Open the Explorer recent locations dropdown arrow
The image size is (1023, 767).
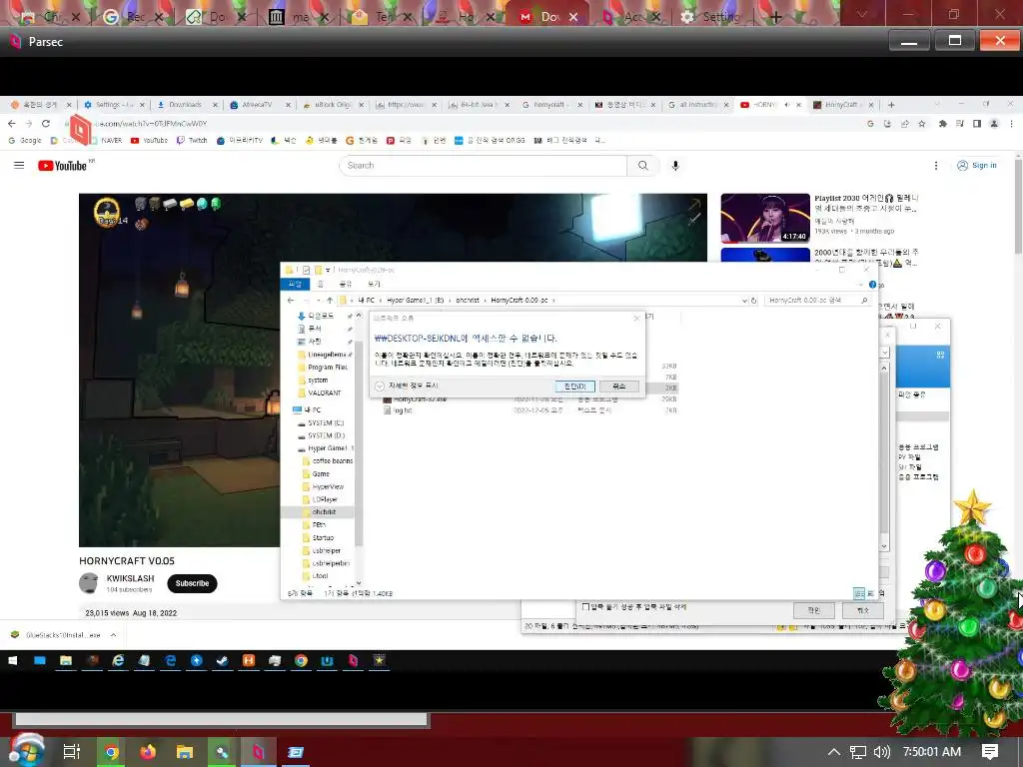[319, 301]
